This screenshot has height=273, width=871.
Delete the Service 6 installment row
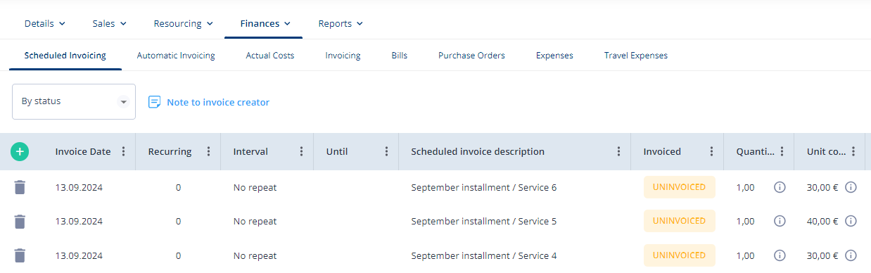pyautogui.click(x=20, y=187)
